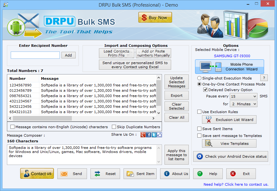Click the Clear Selected button
The image size is (277, 191).
[x=176, y=106]
